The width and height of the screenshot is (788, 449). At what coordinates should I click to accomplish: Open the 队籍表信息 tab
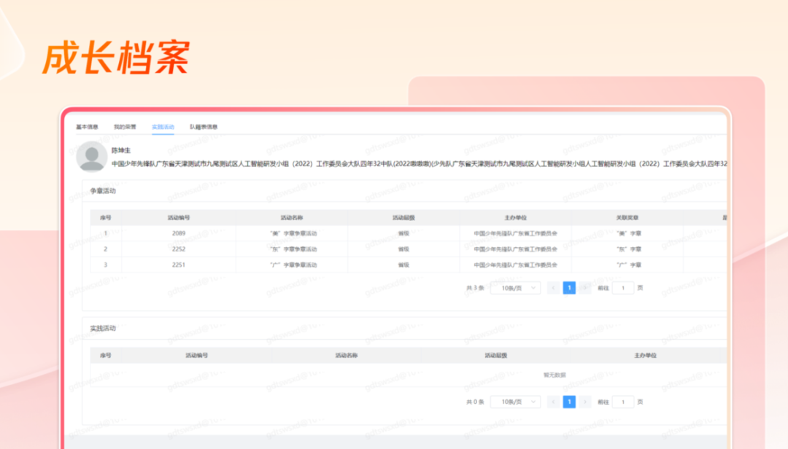pos(204,127)
